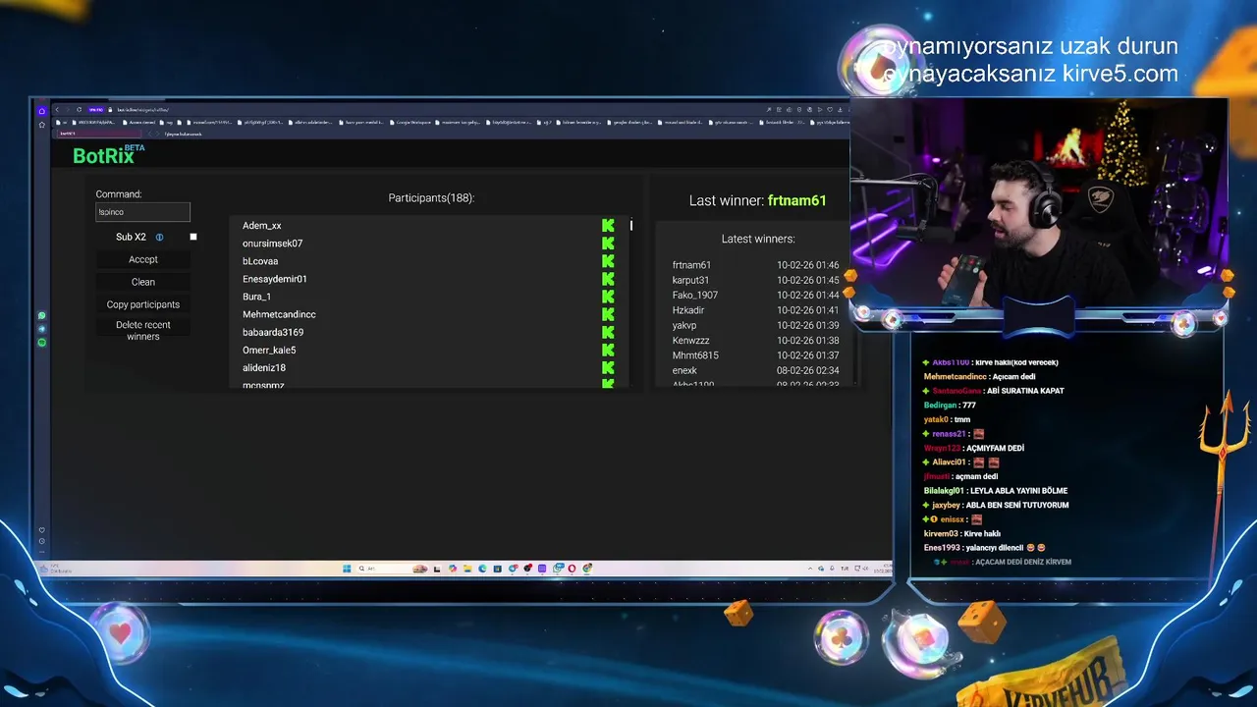The width and height of the screenshot is (1257, 707).
Task: Open File Explorer from the taskbar
Action: (x=467, y=569)
